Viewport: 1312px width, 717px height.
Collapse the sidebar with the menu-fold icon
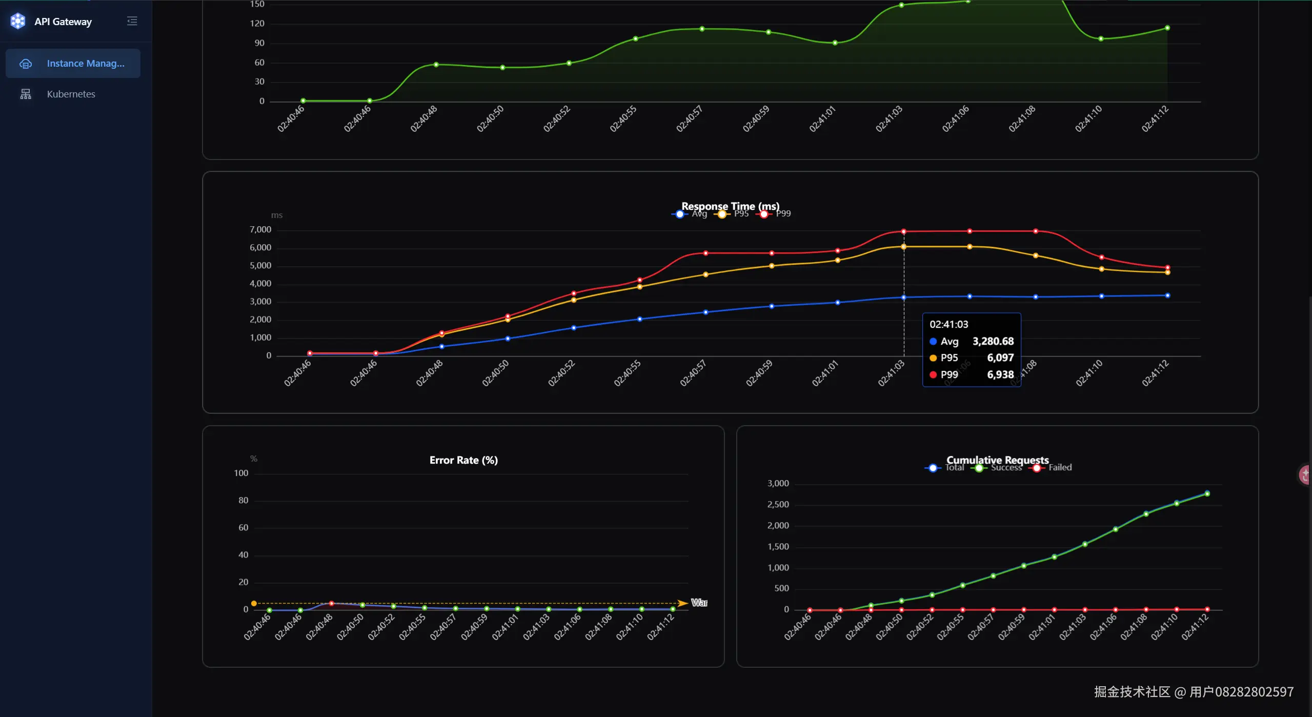[x=132, y=21]
